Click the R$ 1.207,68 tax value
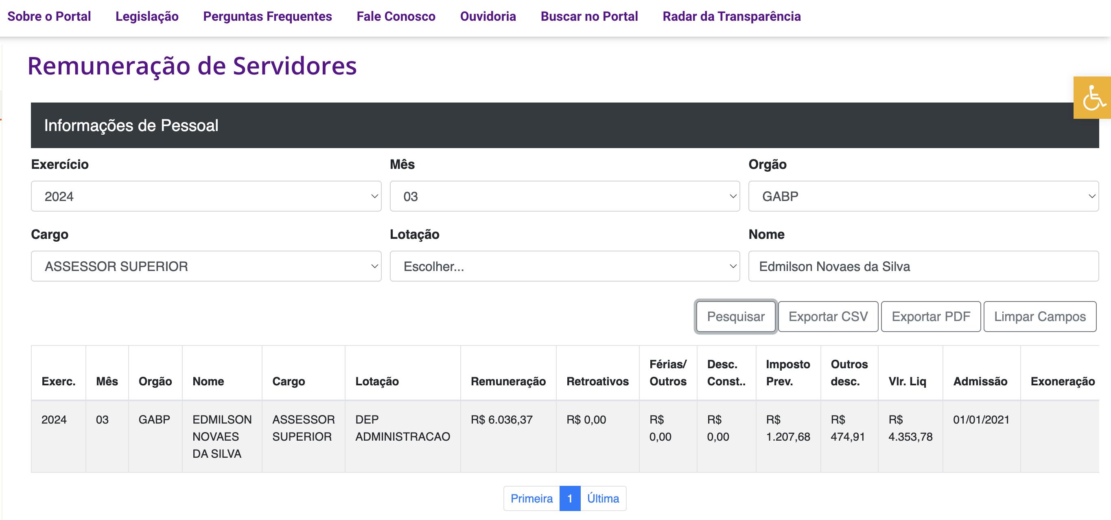 pyautogui.click(x=788, y=428)
